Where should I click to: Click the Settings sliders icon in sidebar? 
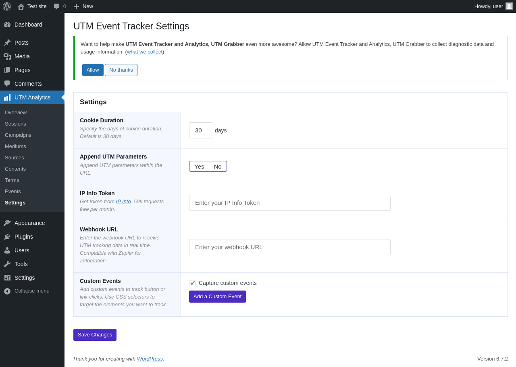(x=7, y=278)
